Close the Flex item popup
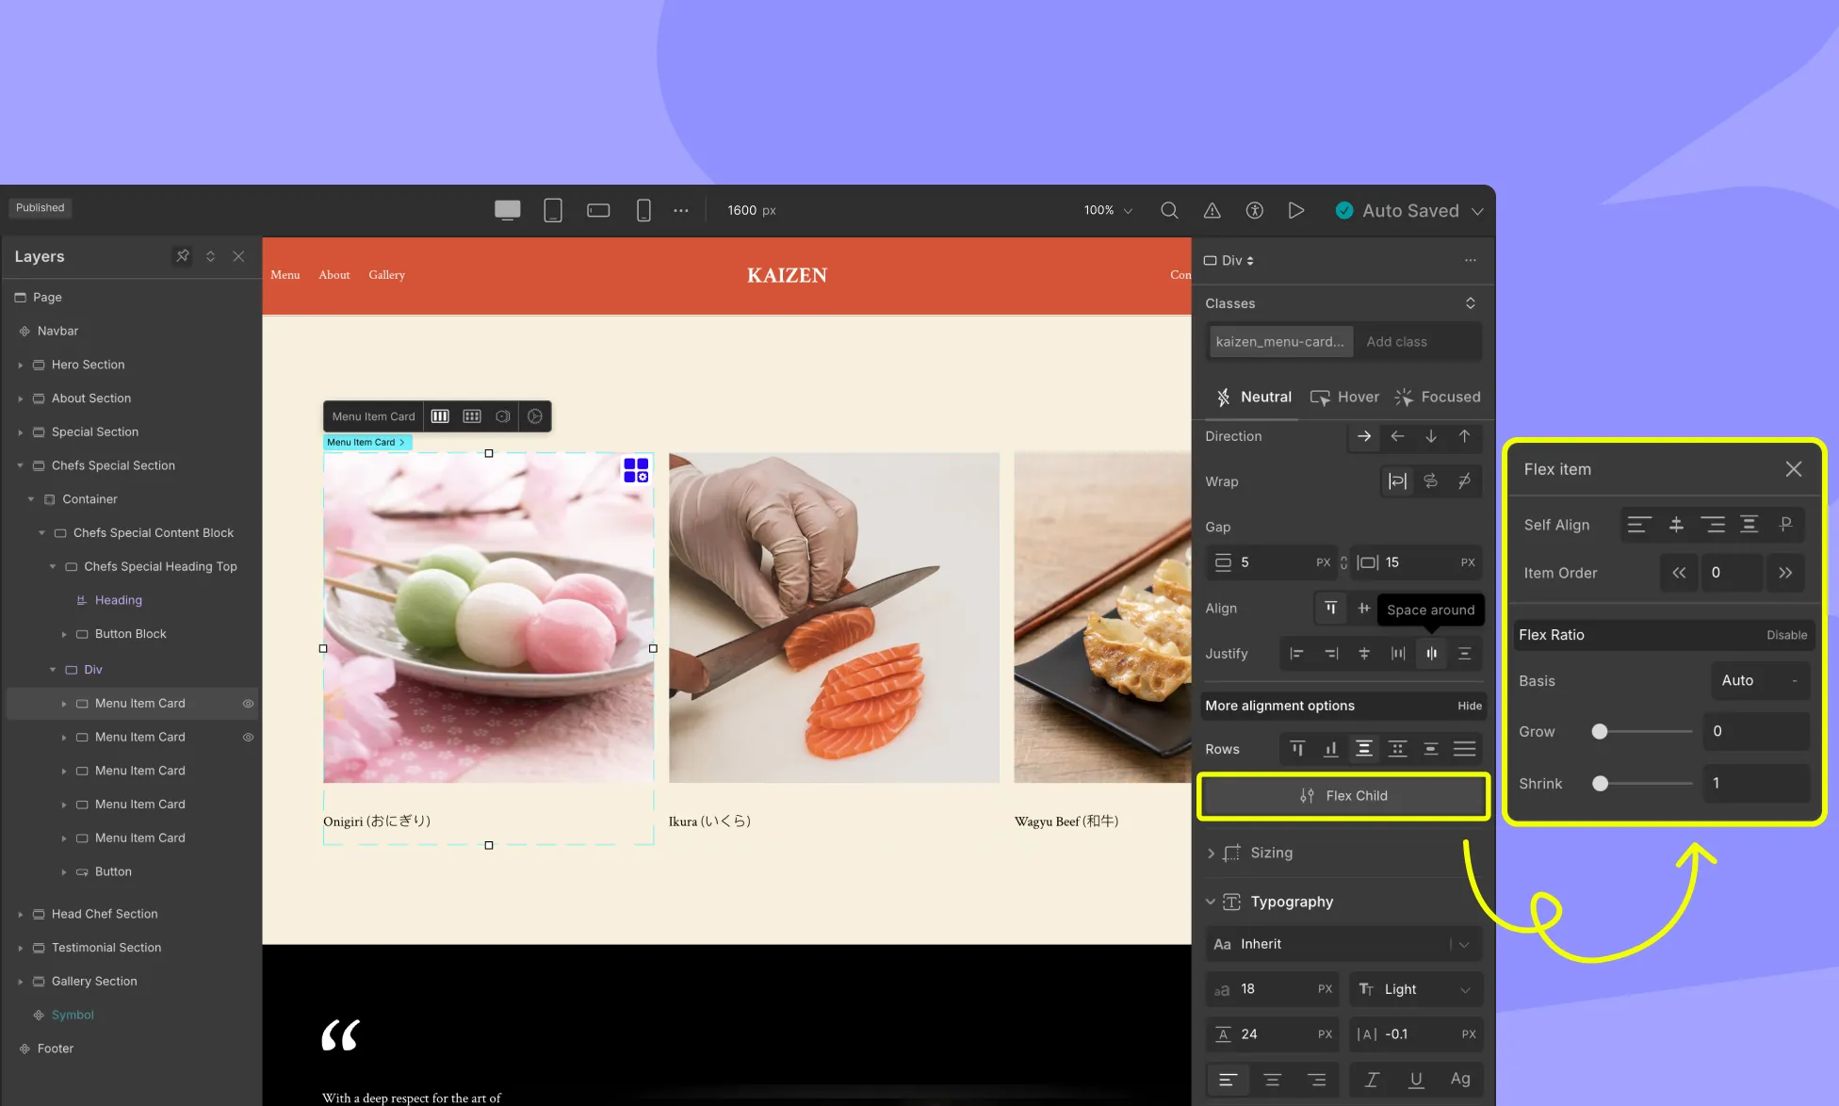 pyautogui.click(x=1794, y=469)
